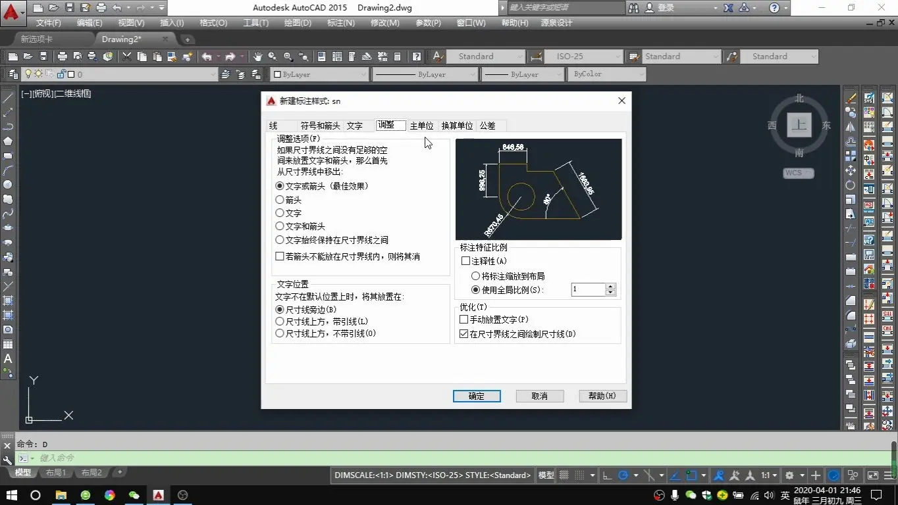The height and width of the screenshot is (505, 898).
Task: Check '手动放置文字(P)' option
Action: click(464, 320)
